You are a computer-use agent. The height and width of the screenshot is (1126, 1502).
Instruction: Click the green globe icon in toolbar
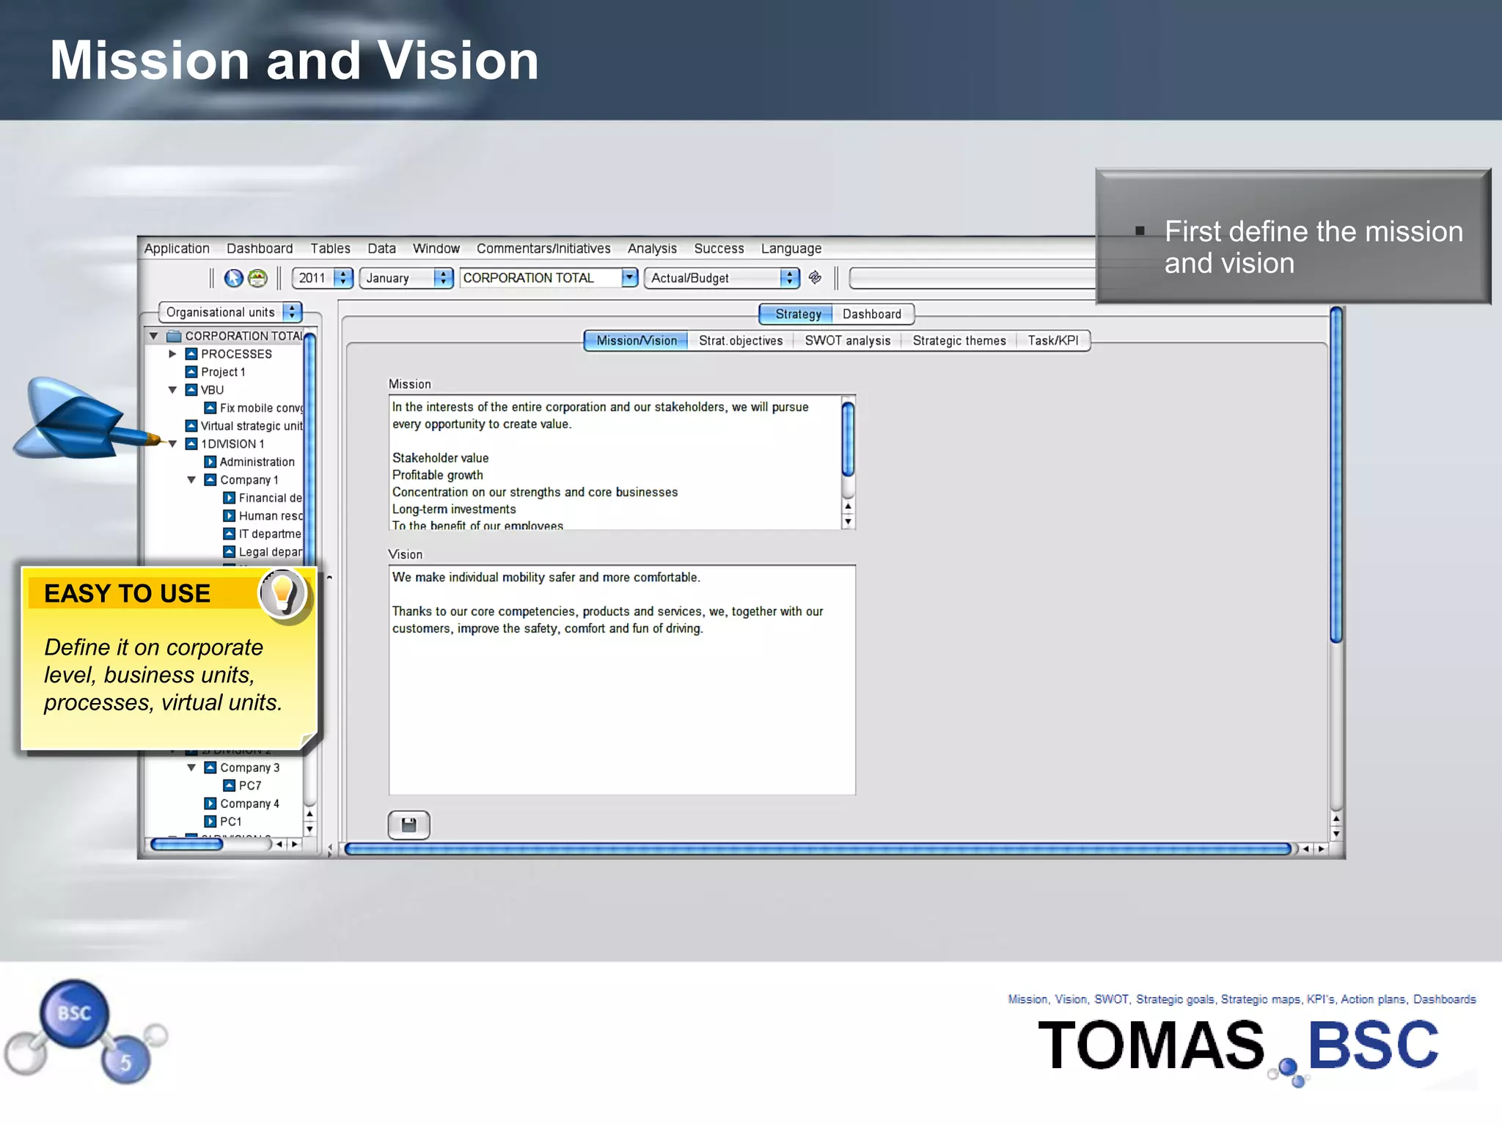coord(257,279)
